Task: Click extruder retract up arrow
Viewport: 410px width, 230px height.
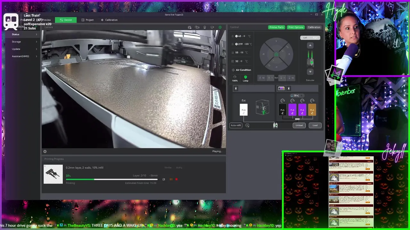Action: (310, 45)
